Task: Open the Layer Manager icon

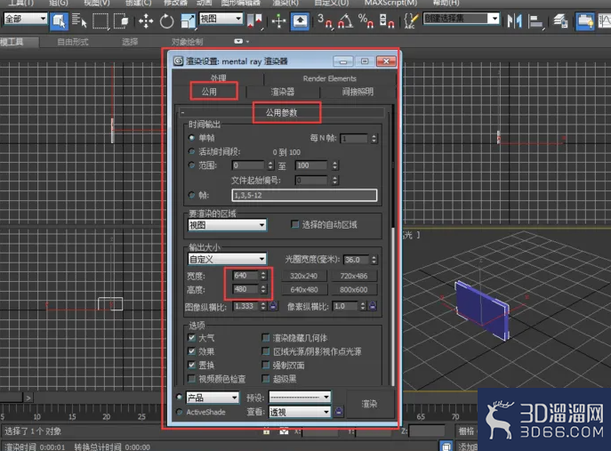Action: (560, 20)
